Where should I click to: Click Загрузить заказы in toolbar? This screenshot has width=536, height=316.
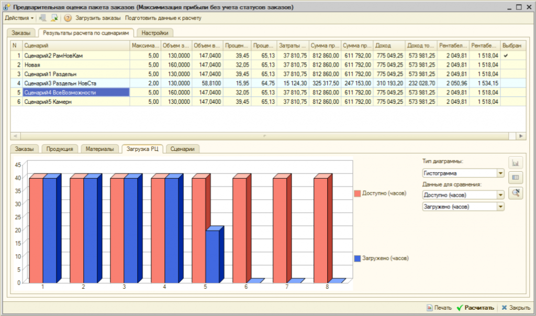pyautogui.click(x=98, y=18)
